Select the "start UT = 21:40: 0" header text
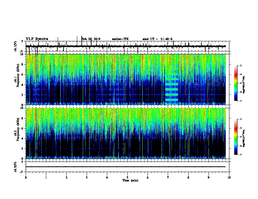The height and width of the screenshot is (199, 258). (157, 39)
